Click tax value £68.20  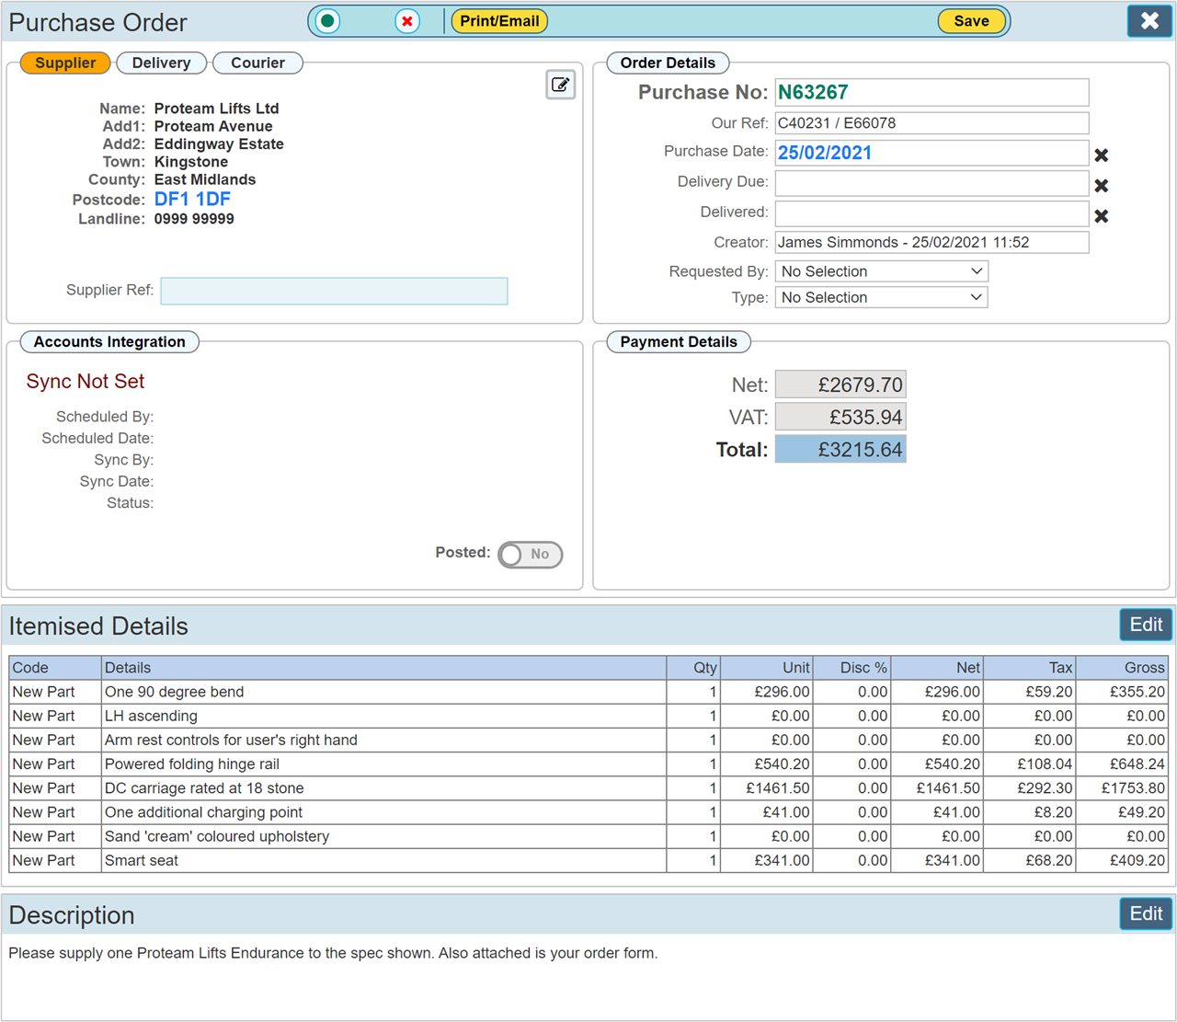[1049, 860]
